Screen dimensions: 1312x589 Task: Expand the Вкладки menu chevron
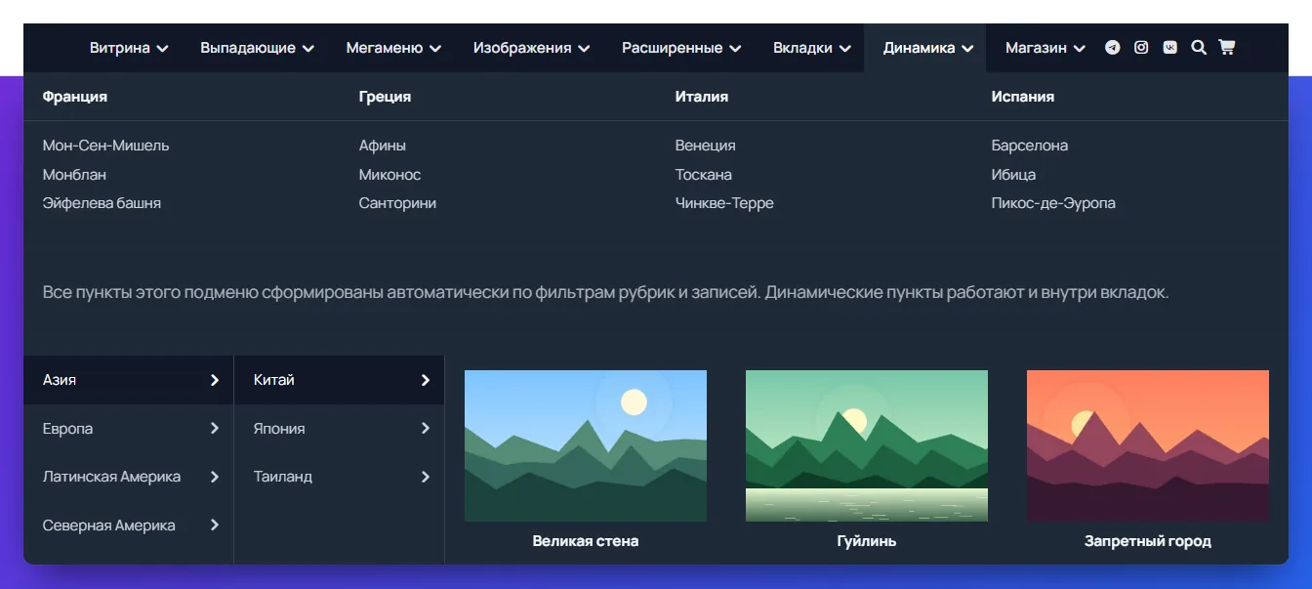coord(845,48)
